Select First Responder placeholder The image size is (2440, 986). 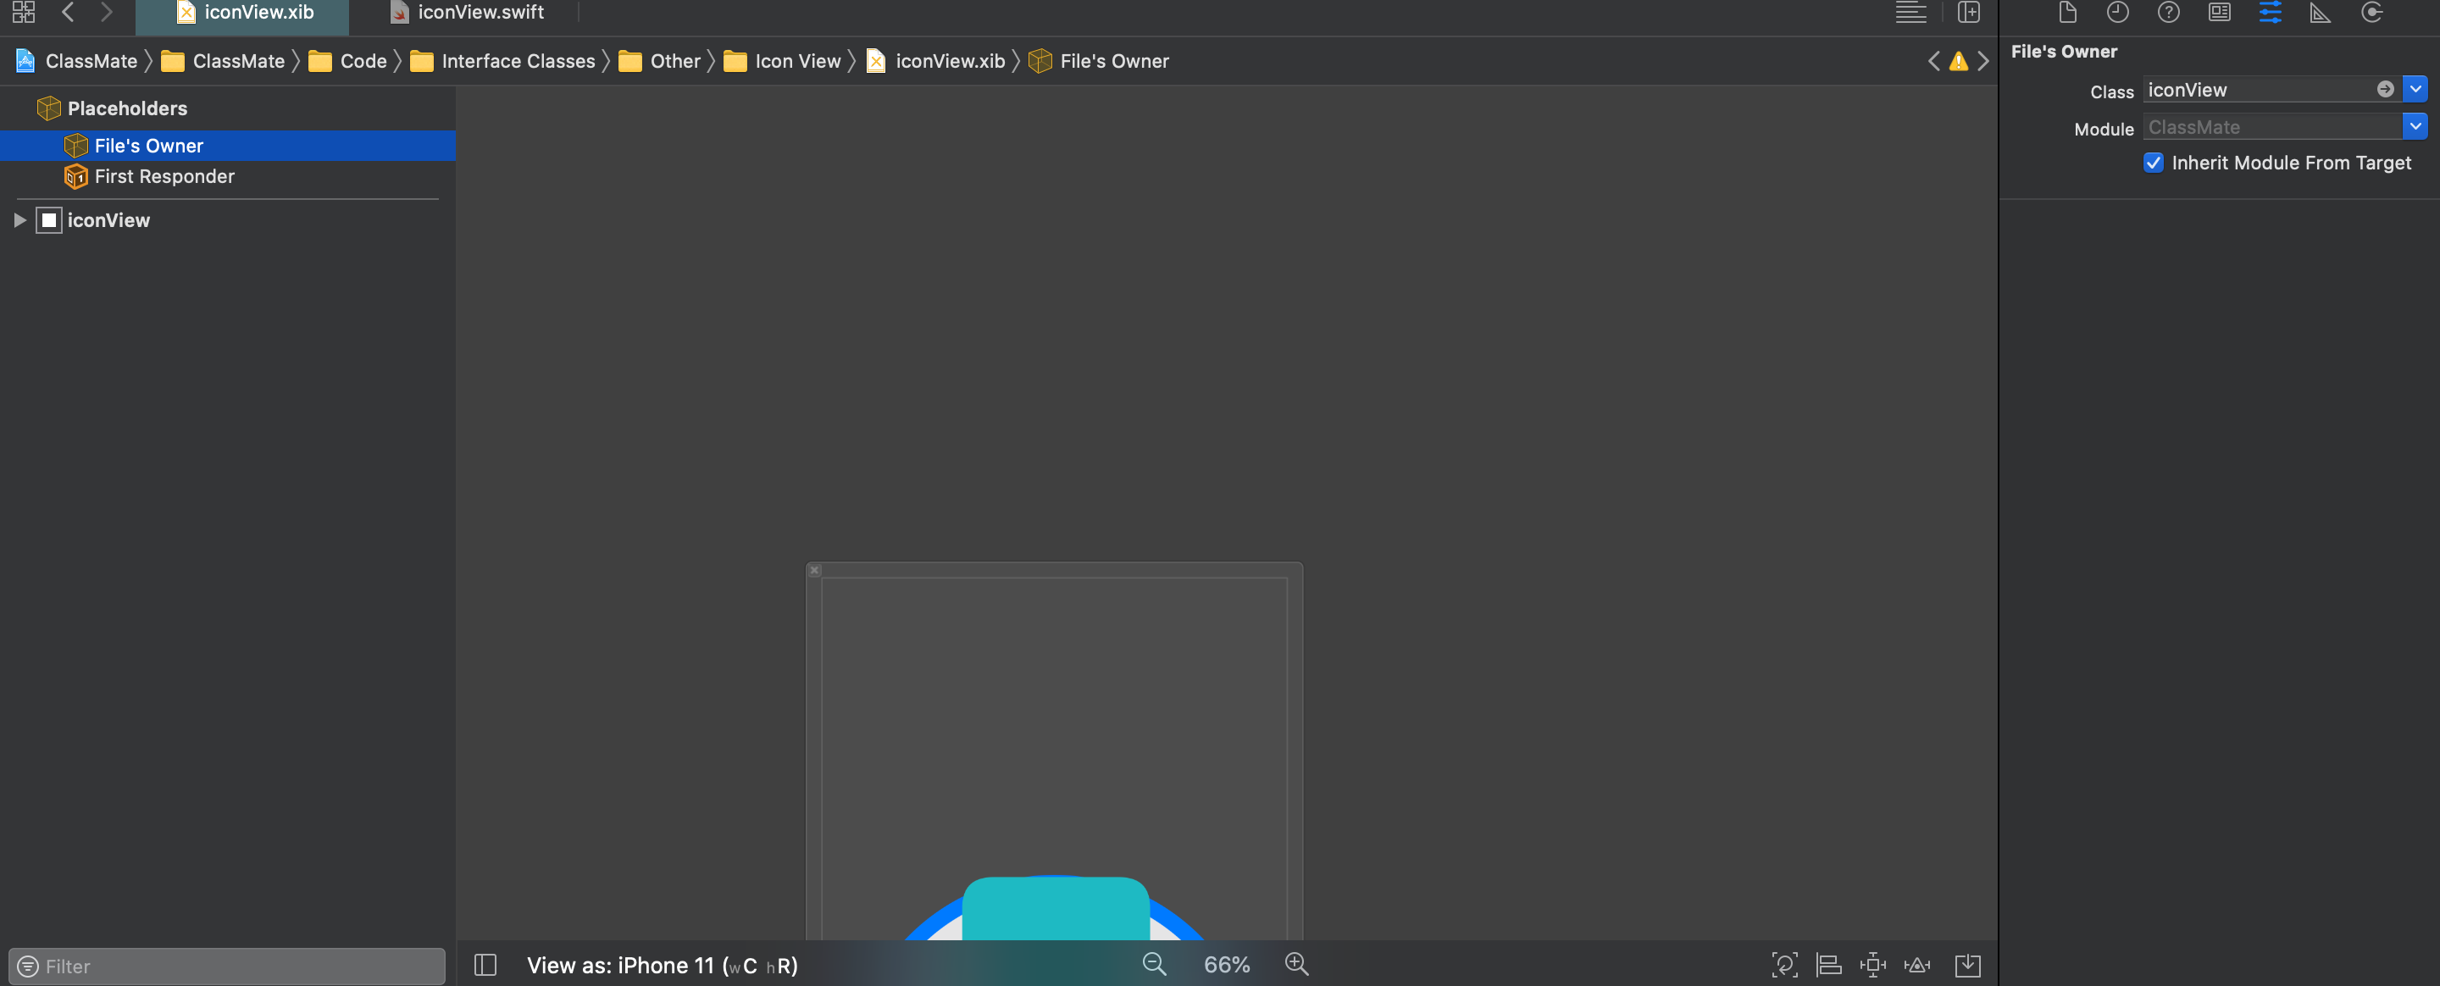164,176
